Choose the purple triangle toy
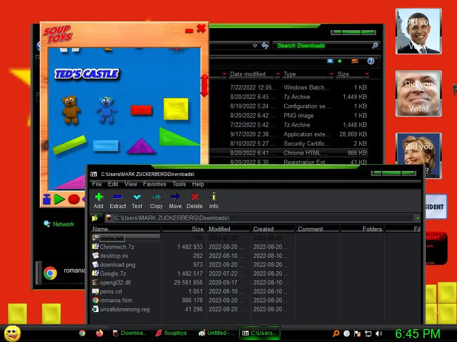The image size is (457, 342). tap(141, 146)
